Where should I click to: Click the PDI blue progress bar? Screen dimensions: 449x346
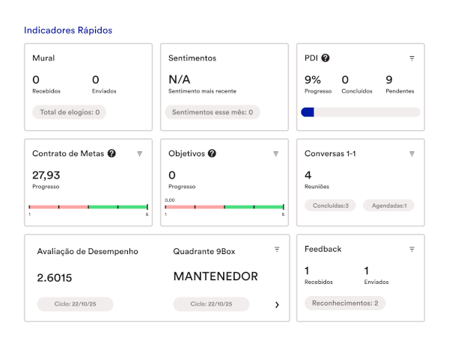[x=361, y=112]
